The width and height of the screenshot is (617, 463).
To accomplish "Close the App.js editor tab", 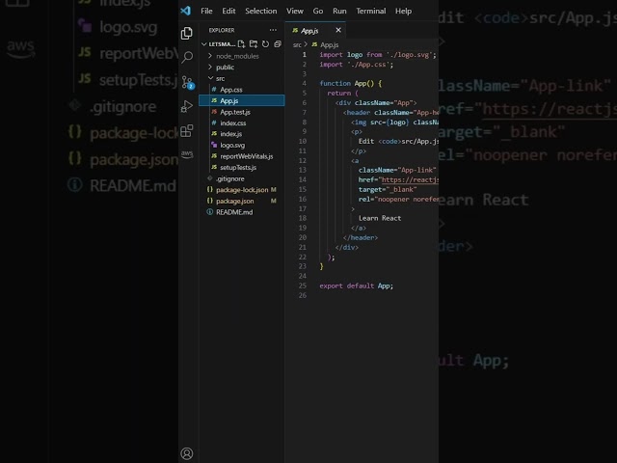I will [x=338, y=30].
